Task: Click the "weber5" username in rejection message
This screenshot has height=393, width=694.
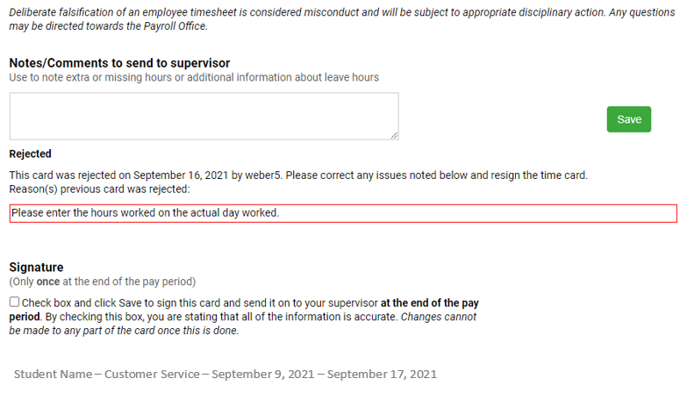Action: [262, 175]
